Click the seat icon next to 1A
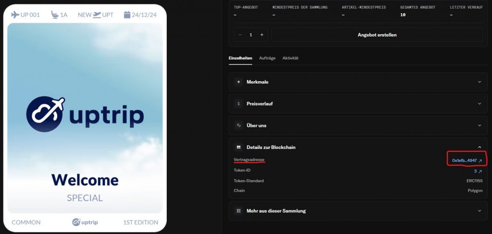This screenshot has width=492, height=234. 54,15
